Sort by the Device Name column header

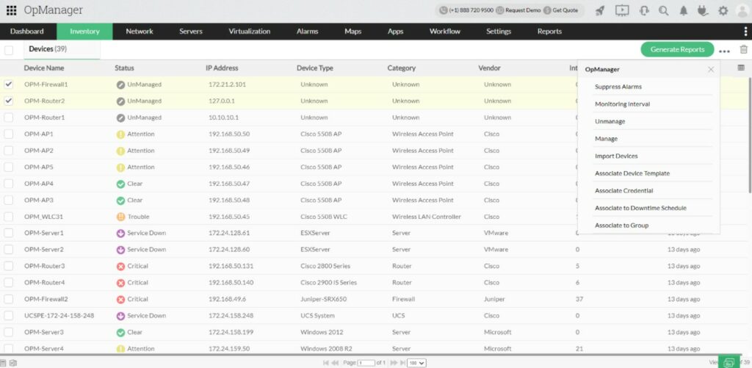pyautogui.click(x=43, y=68)
